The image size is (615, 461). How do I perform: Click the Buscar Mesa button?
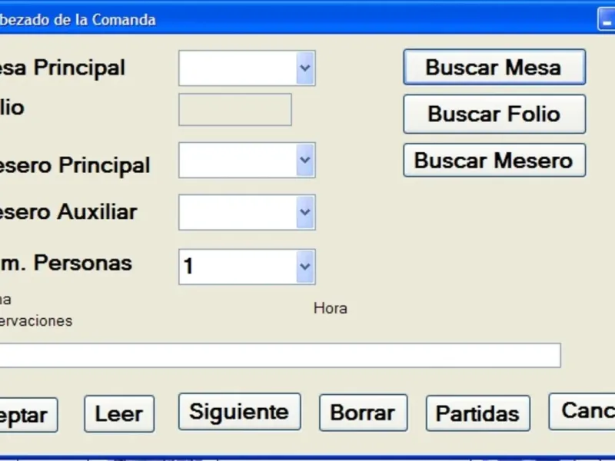pos(494,68)
